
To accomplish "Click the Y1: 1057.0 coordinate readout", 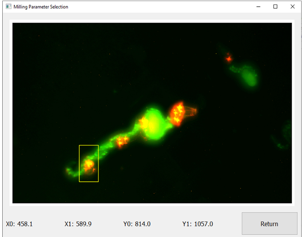I will point(198,224).
